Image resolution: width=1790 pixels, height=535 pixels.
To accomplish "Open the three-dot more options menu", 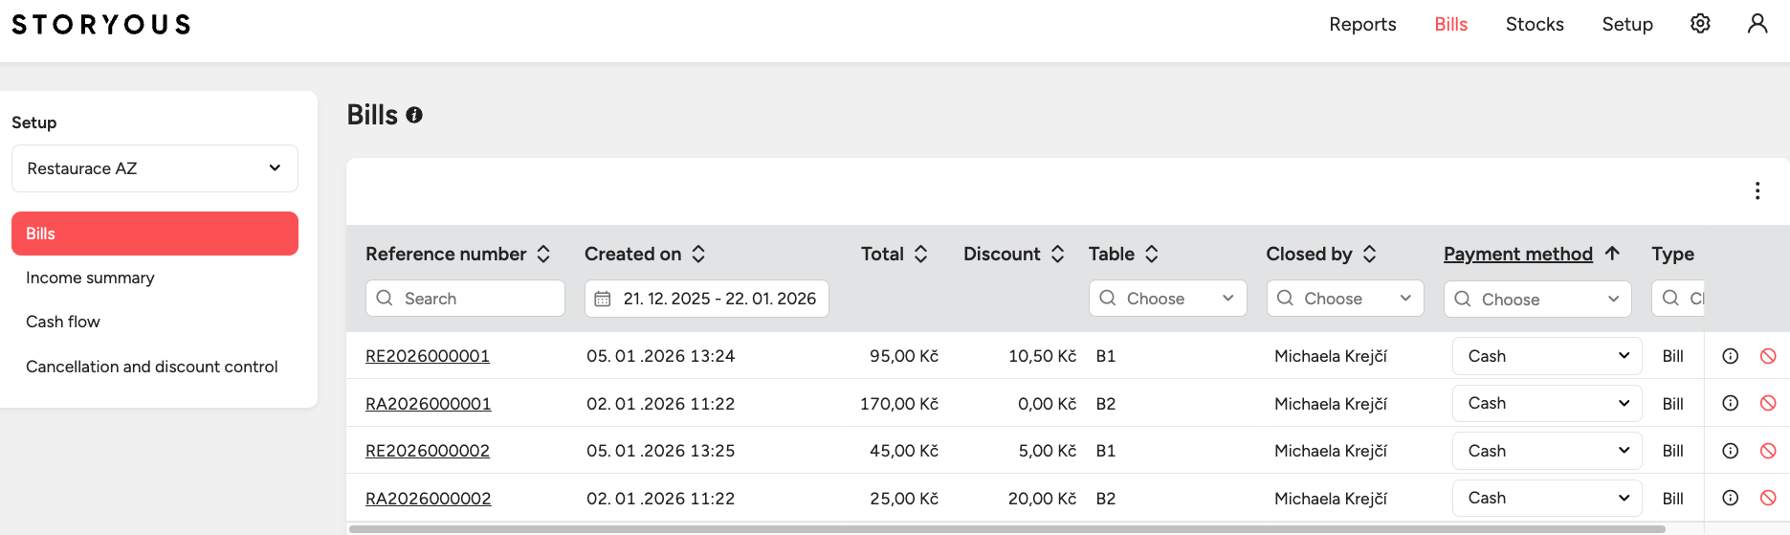I will point(1757,190).
